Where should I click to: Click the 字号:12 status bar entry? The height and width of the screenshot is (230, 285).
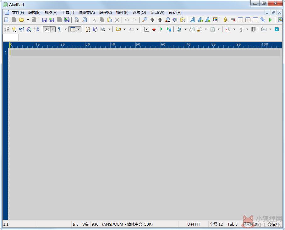click(x=216, y=224)
